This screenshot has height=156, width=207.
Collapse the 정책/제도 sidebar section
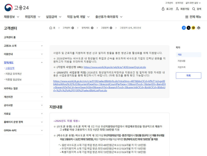[42, 62]
